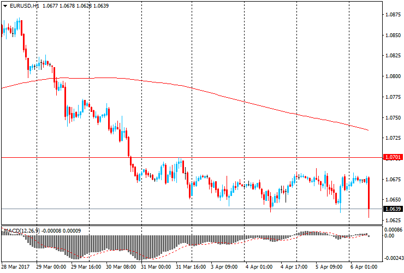Click the MACD values -0.00008 0.00009
The image size is (404, 273).
coord(61,231)
